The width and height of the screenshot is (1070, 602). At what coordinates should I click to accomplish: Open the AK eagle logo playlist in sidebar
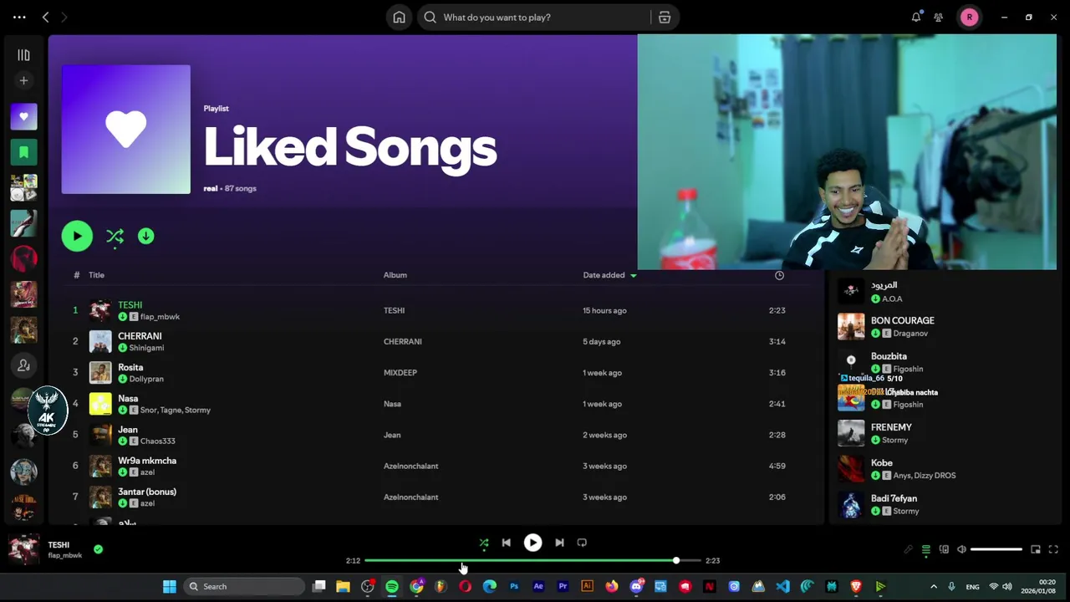tap(47, 410)
